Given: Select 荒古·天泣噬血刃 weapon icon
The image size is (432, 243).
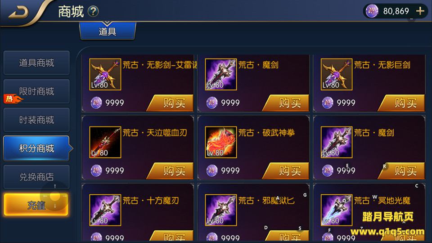Looking at the screenshot, I should [105, 142].
